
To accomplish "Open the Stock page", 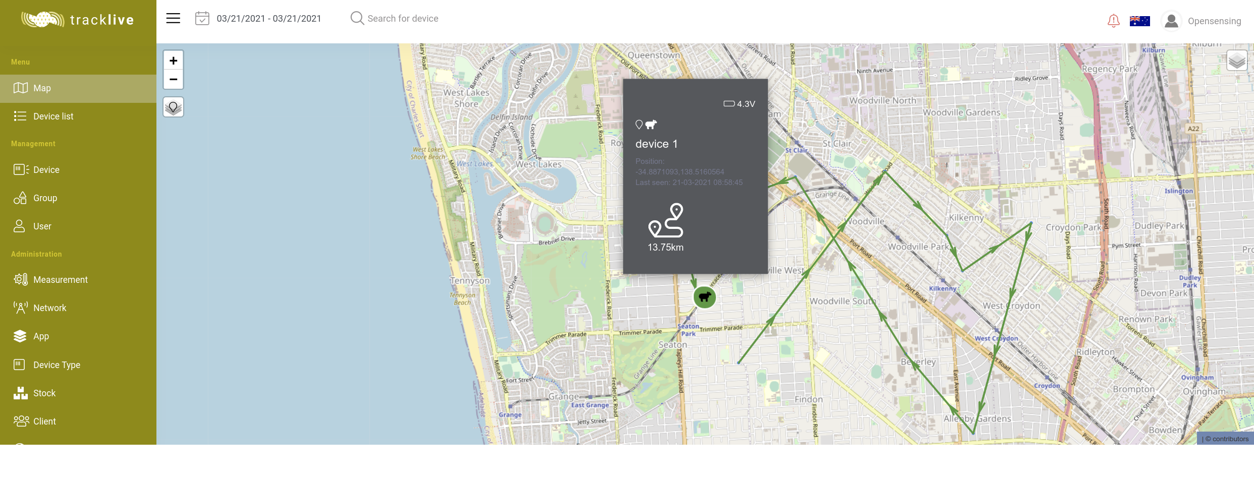I will click(44, 393).
